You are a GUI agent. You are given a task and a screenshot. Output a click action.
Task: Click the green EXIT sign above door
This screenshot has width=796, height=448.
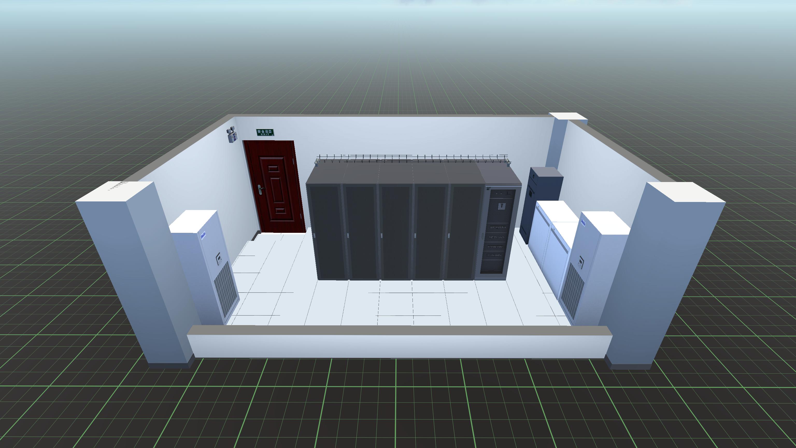[x=265, y=132]
